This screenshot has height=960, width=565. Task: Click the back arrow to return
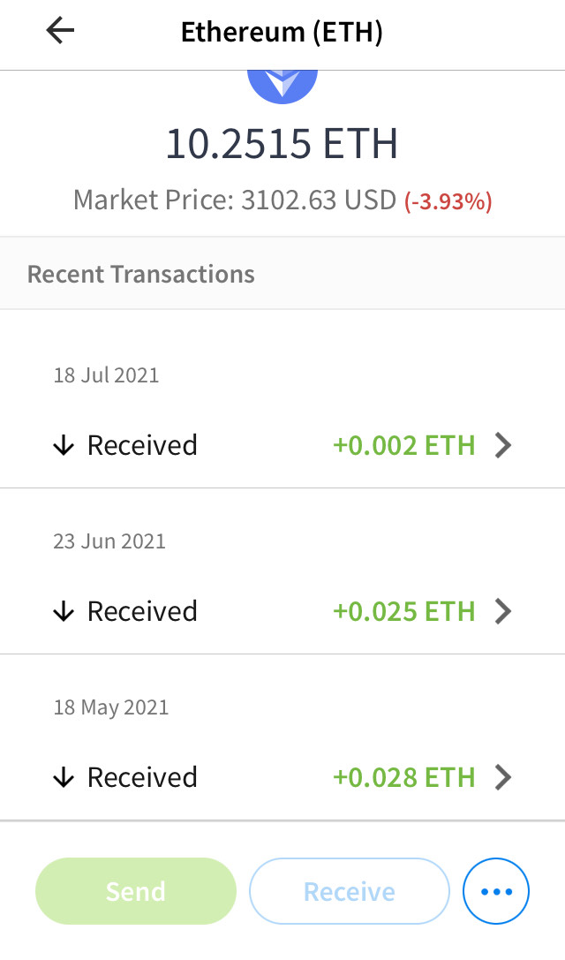tap(59, 30)
